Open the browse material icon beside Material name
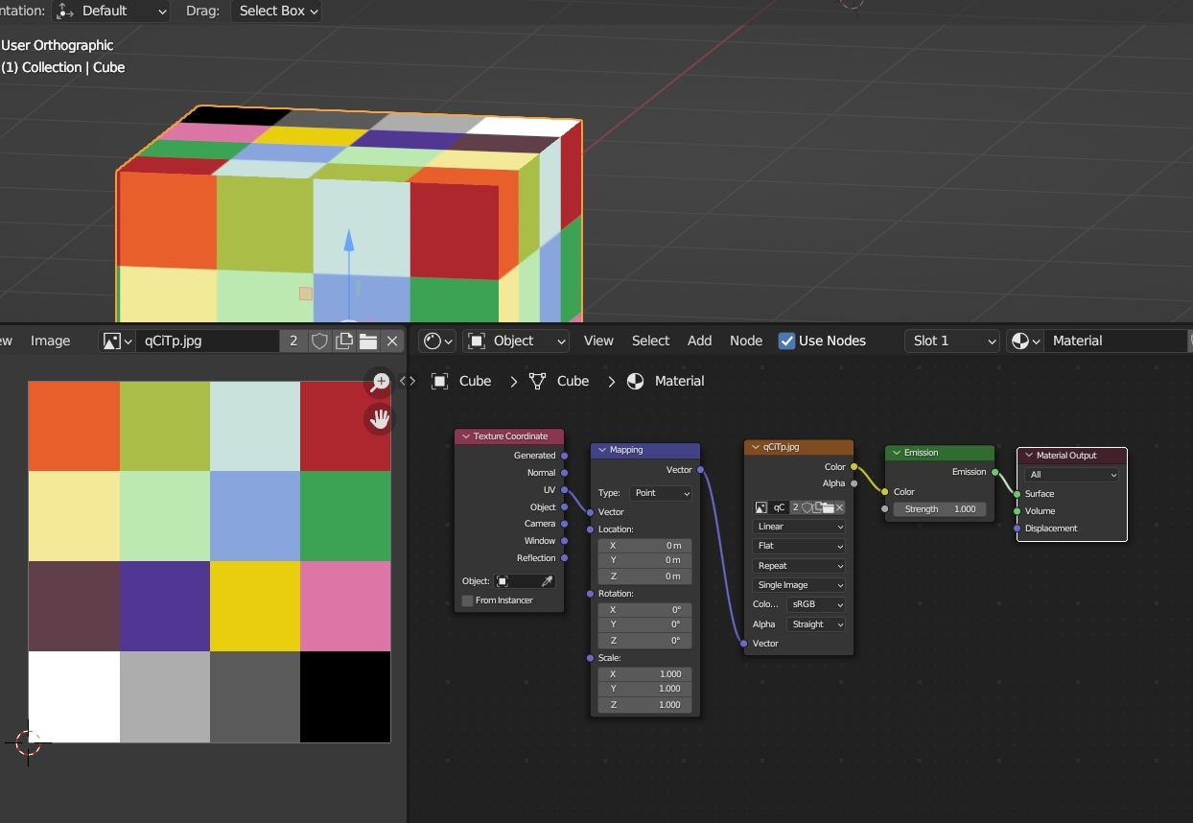1193x823 pixels. [1022, 341]
